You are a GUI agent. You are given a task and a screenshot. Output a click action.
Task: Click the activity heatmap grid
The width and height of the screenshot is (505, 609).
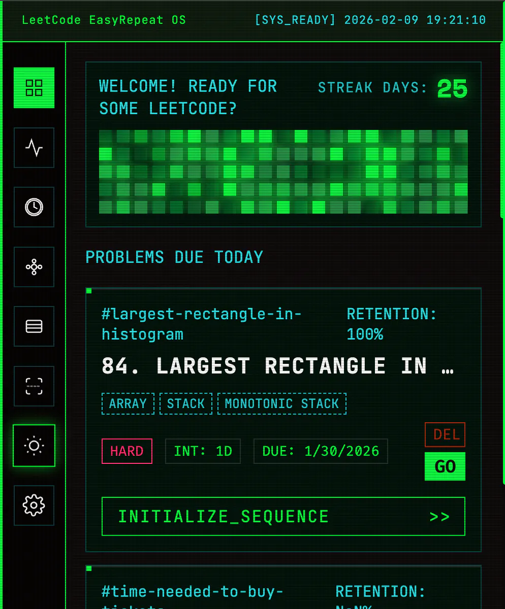[x=283, y=172]
